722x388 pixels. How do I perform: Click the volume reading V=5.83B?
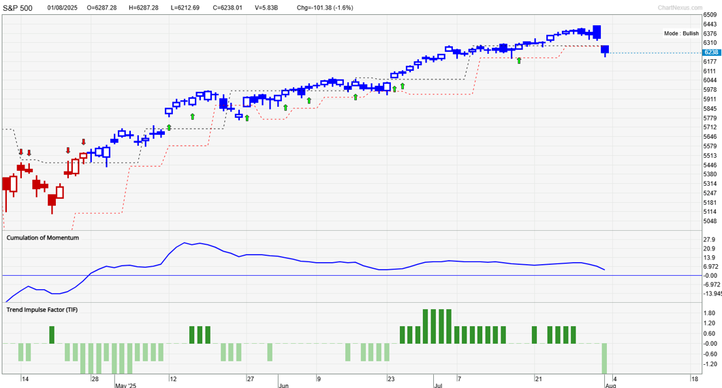click(x=266, y=7)
